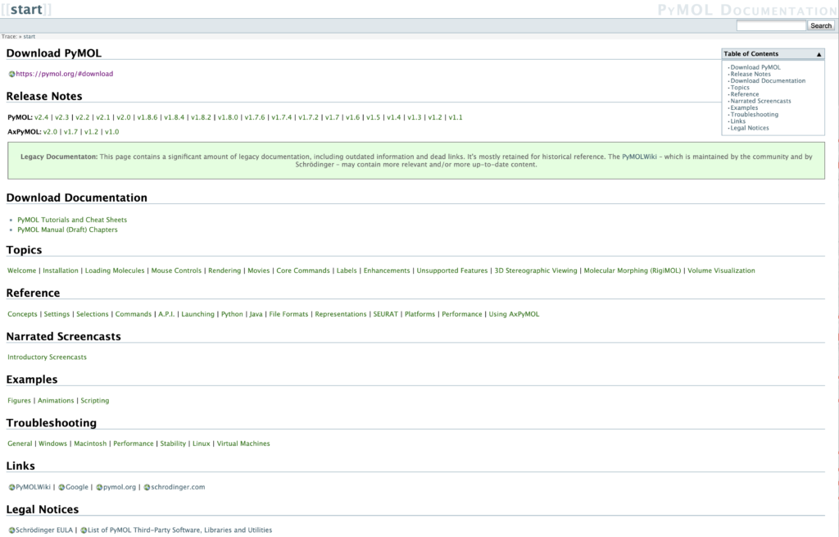Image resolution: width=839 pixels, height=537 pixels.
Task: Click the globe icon beside Third-Party Software list
Action: pyautogui.click(x=84, y=530)
